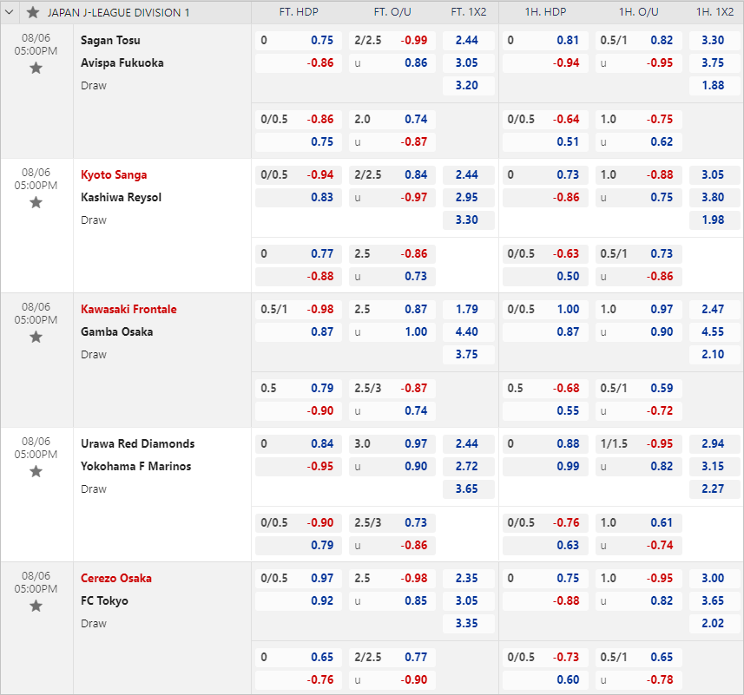
Task: Choose Cerezo alternate FT handicap 0 at 0.65
Action: [x=299, y=658]
